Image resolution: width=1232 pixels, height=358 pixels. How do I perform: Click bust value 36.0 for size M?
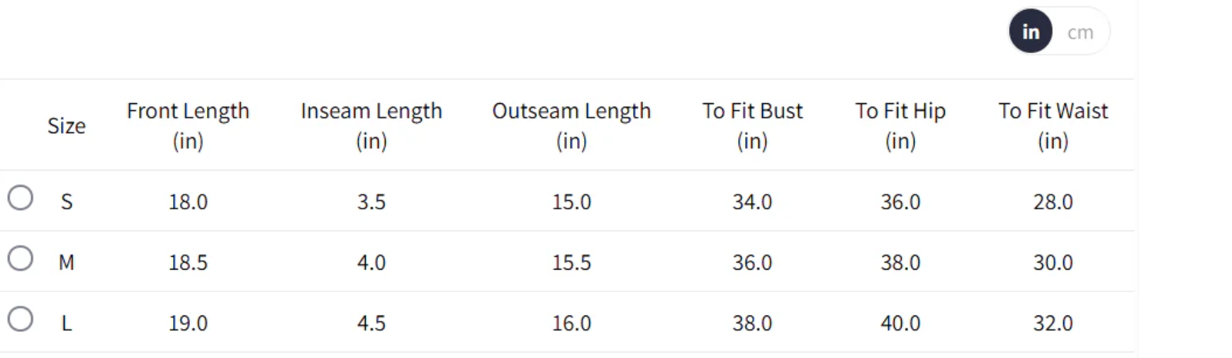pyautogui.click(x=752, y=262)
